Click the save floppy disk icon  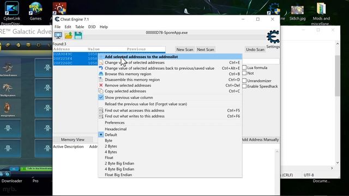coord(78,35)
